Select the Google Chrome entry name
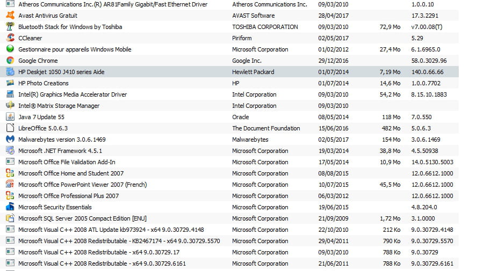The image size is (498, 271). click(38, 61)
